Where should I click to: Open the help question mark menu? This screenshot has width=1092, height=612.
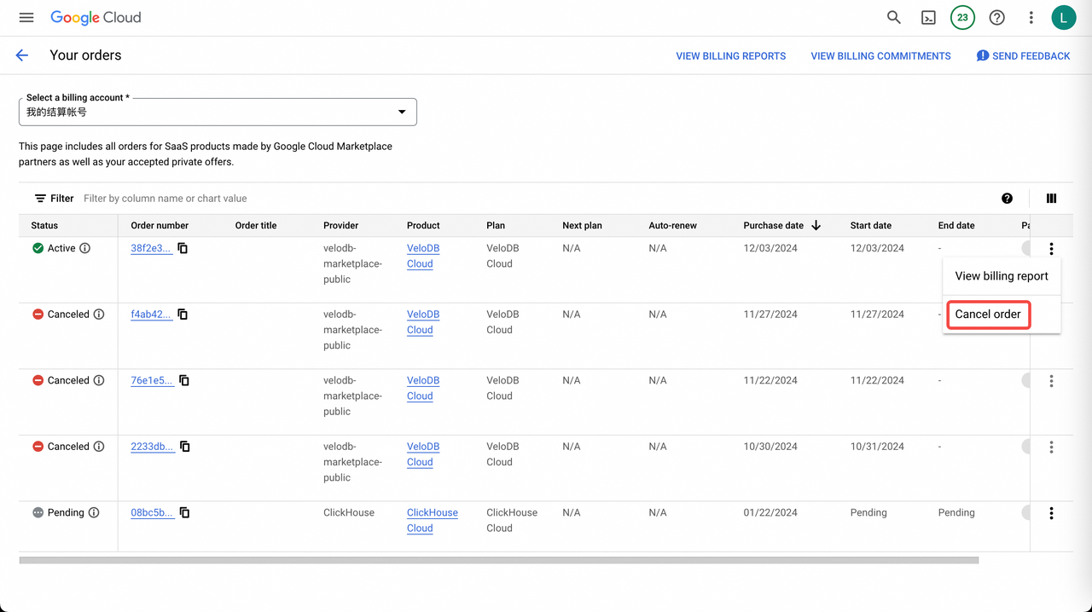[x=996, y=17]
